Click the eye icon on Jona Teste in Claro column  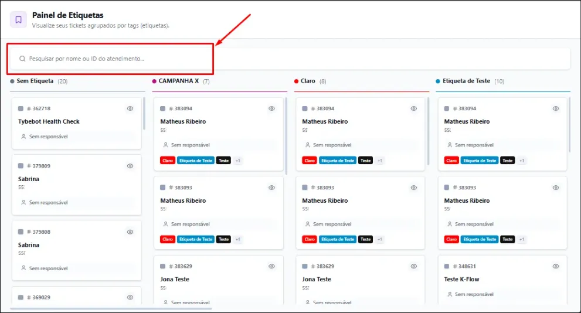413,266
